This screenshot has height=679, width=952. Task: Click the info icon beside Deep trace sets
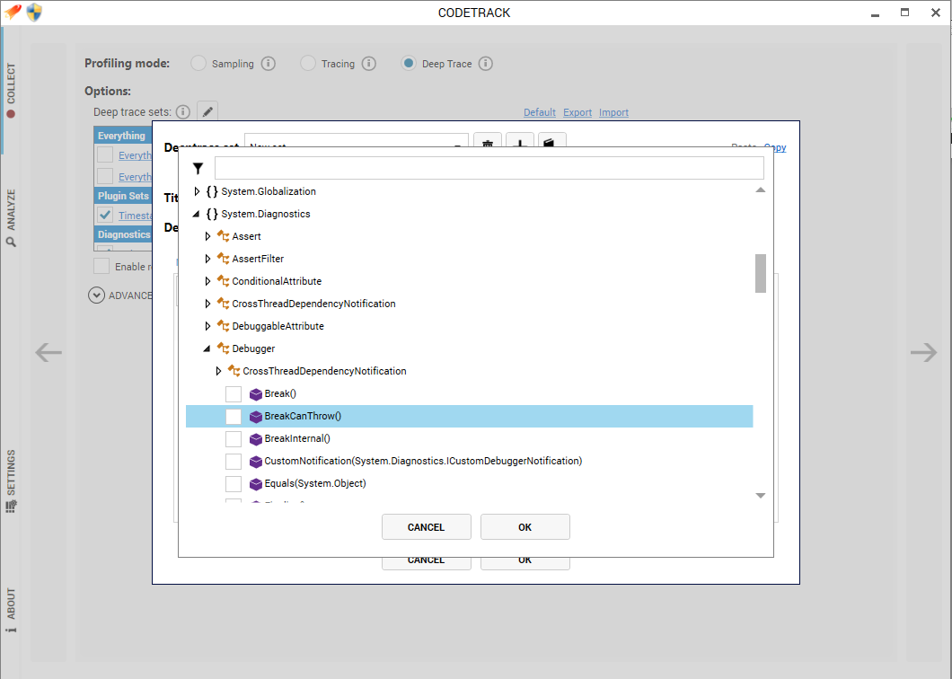pos(182,111)
